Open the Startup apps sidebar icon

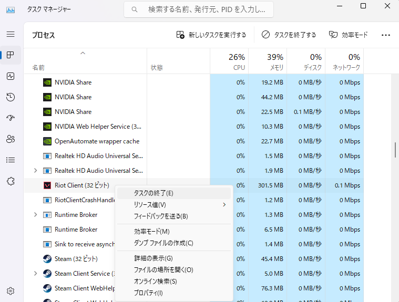(x=11, y=118)
